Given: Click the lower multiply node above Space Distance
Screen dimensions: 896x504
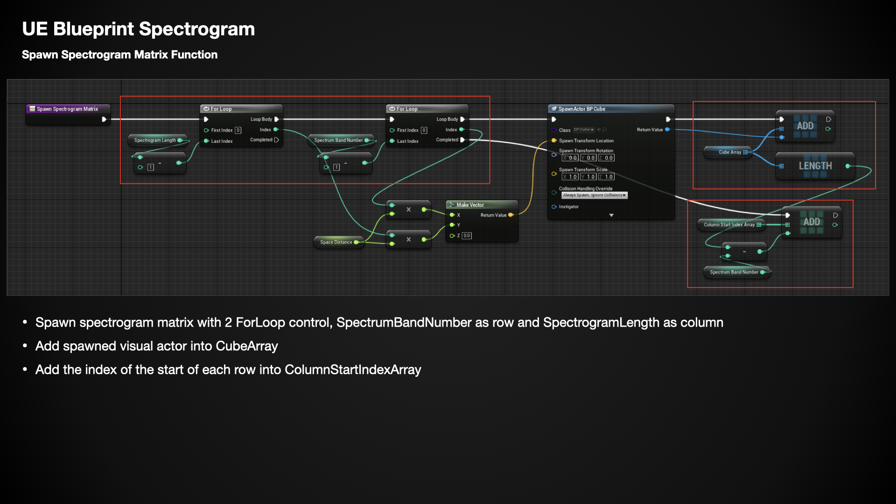Looking at the screenshot, I should [408, 239].
